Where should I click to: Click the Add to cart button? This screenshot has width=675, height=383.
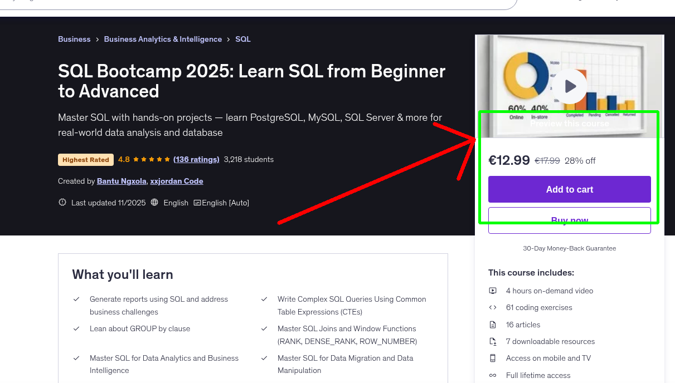click(569, 189)
